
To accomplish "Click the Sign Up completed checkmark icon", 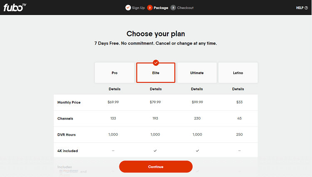I will click(128, 8).
